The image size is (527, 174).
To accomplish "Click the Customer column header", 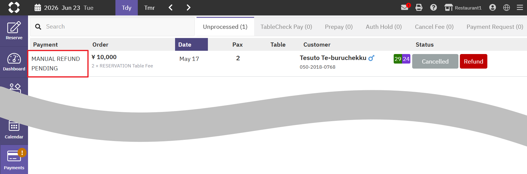I will pyautogui.click(x=317, y=45).
